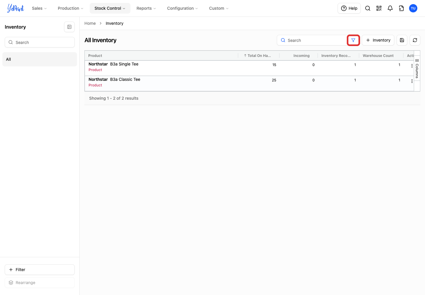
Task: Expand the Reports menu
Action: 146,8
